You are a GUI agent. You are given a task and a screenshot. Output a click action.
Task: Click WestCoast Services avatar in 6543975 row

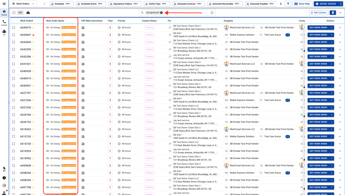pos(226,27)
